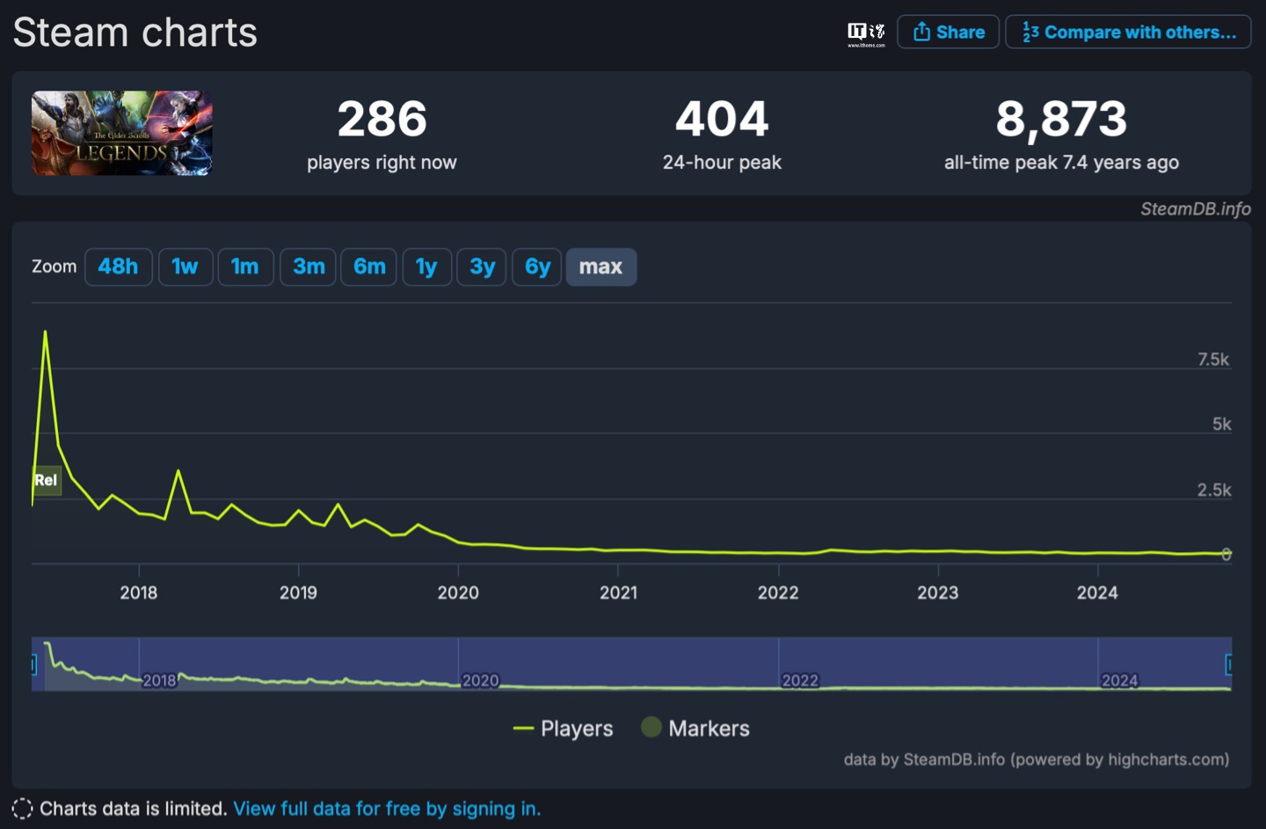Select the 3y zoom range
1266x829 pixels.
tap(482, 266)
